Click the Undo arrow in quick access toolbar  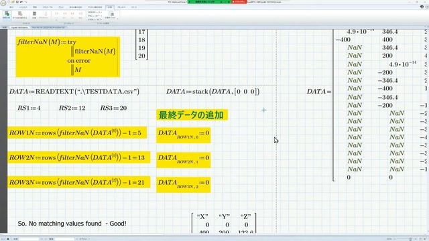click(21, 2)
